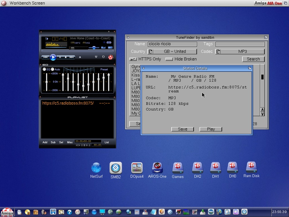Screen dimensions: 289x217
Task: Save the station in Station Details
Action: coord(182,129)
